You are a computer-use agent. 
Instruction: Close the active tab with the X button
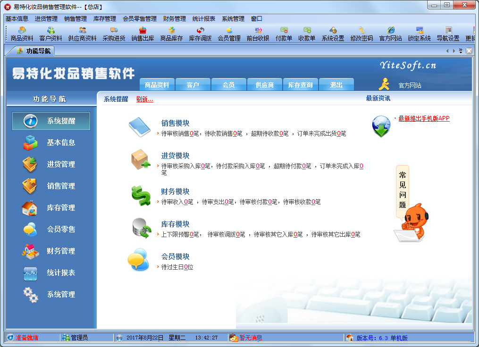(469, 51)
